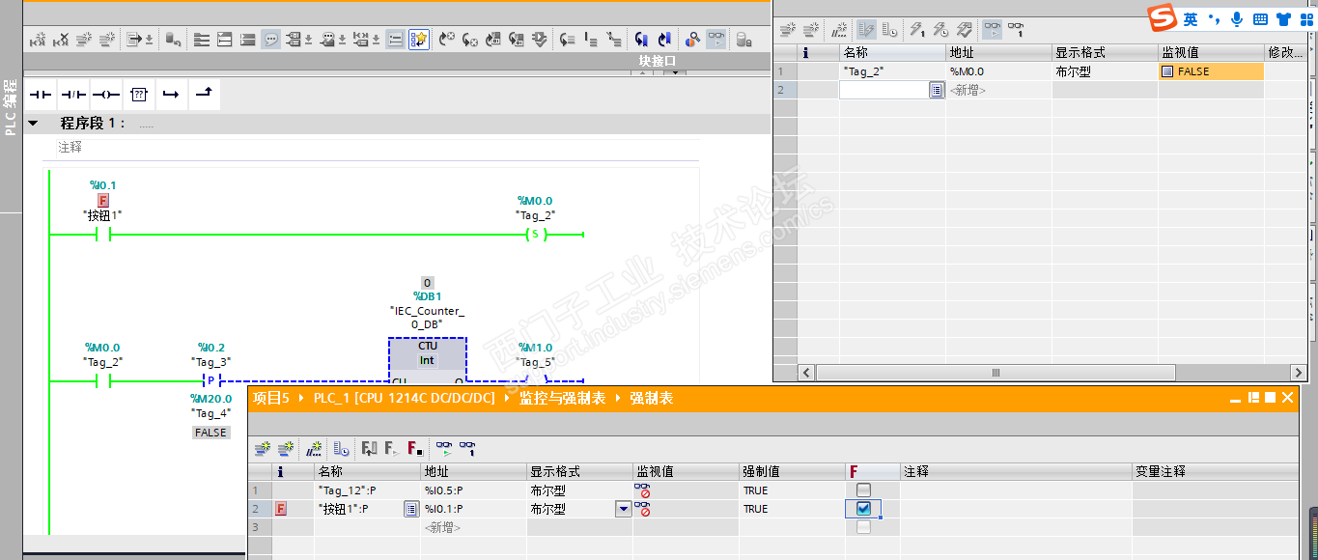The width and height of the screenshot is (1318, 560).
Task: Click the open branch icon
Action: (x=171, y=95)
